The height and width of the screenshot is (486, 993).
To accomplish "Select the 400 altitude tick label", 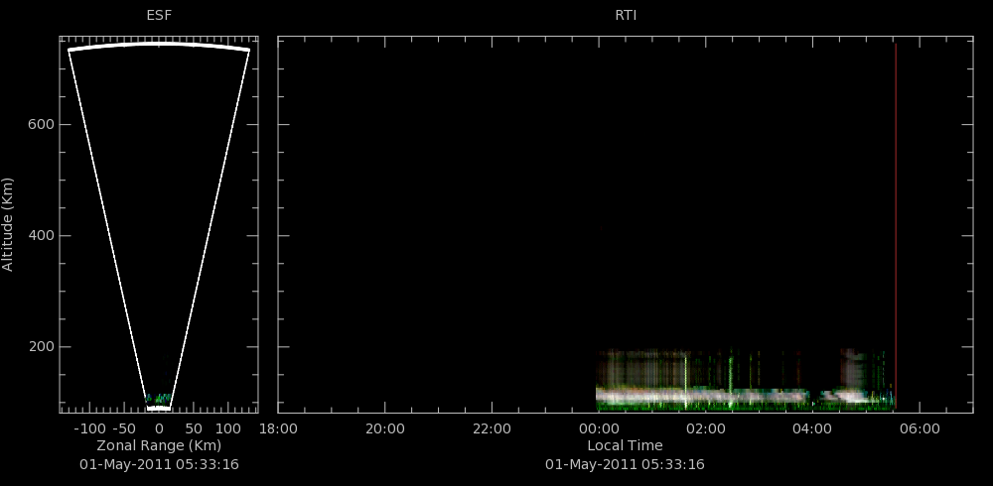I will click(41, 235).
